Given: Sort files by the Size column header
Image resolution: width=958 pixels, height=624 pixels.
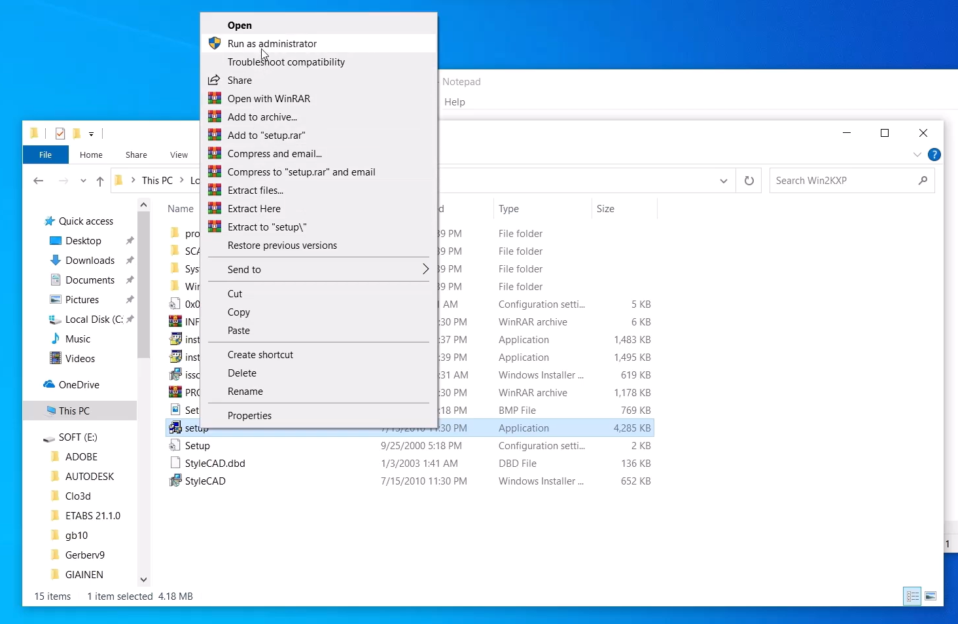Looking at the screenshot, I should [605, 208].
